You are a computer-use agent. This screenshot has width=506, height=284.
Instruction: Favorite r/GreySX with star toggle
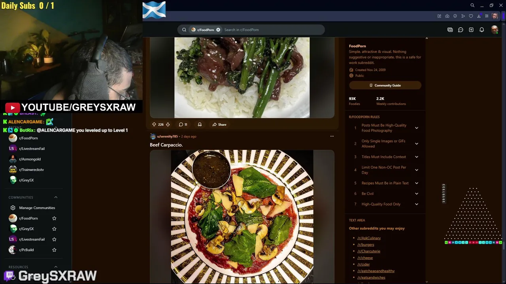click(x=54, y=229)
